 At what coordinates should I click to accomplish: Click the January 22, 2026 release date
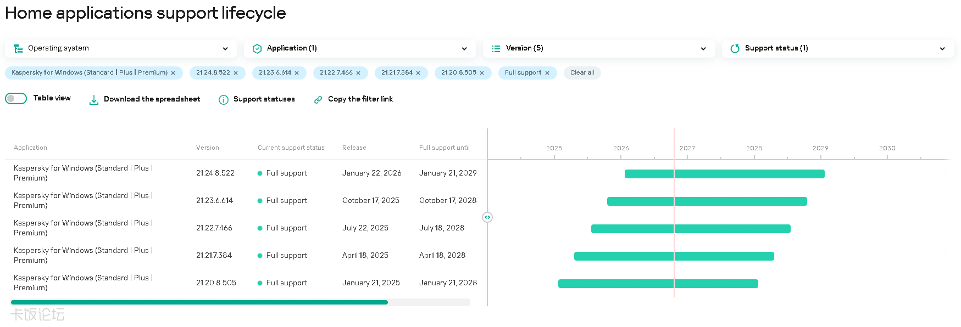pyautogui.click(x=372, y=173)
